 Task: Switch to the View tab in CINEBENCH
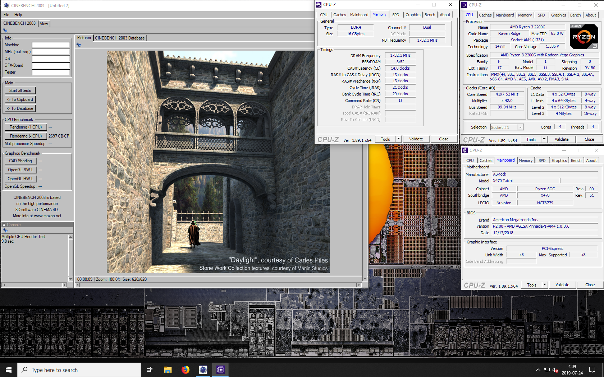click(x=44, y=24)
